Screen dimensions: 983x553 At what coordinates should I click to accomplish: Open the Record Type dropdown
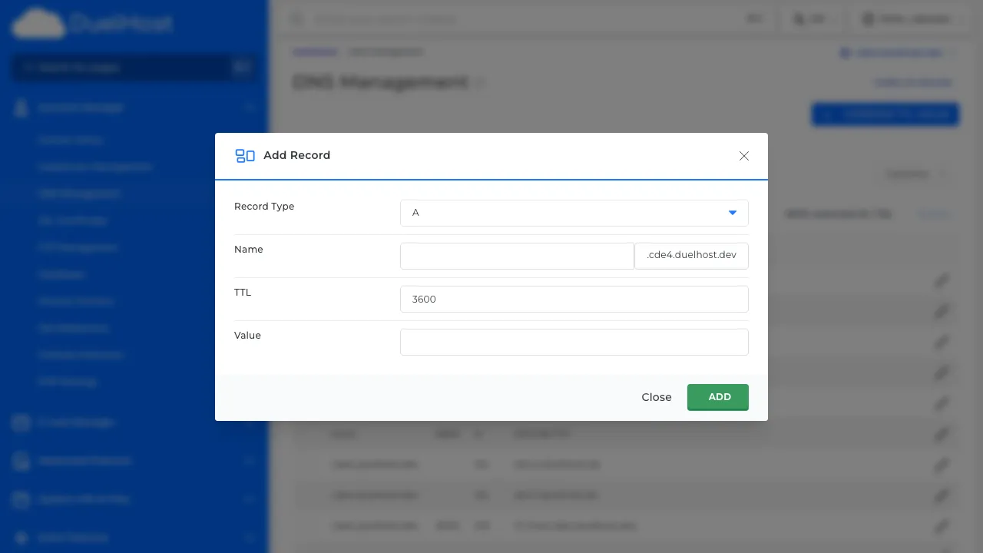(574, 213)
